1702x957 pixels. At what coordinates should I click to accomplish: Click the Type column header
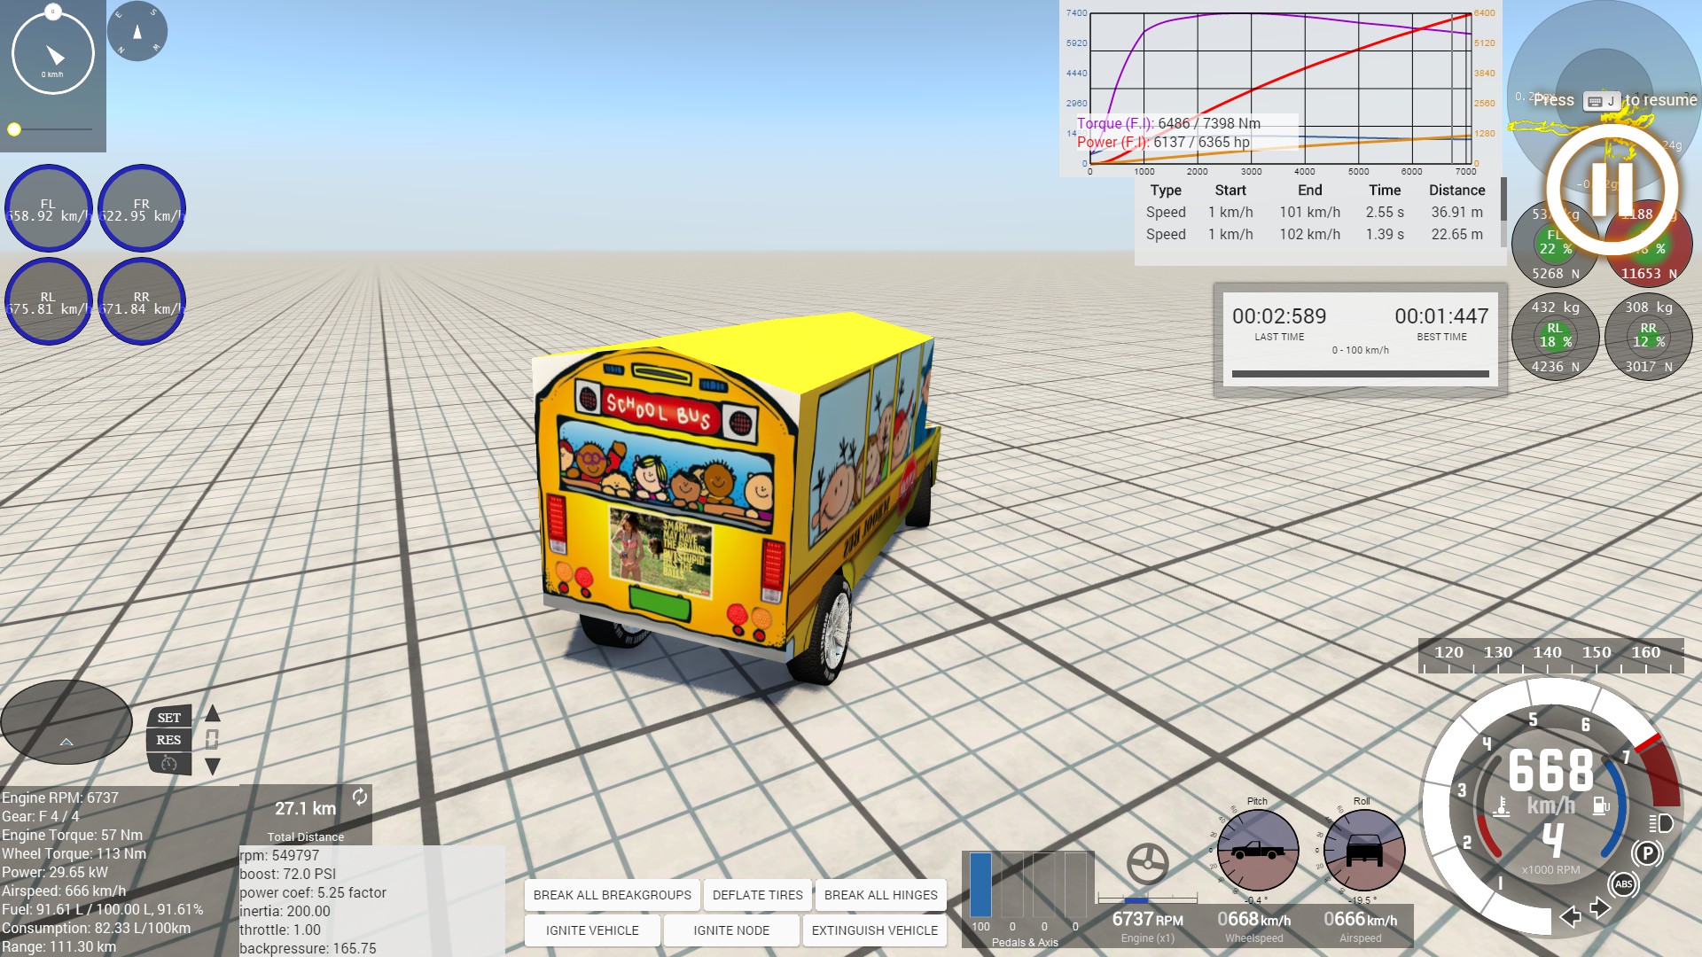[x=1166, y=190]
